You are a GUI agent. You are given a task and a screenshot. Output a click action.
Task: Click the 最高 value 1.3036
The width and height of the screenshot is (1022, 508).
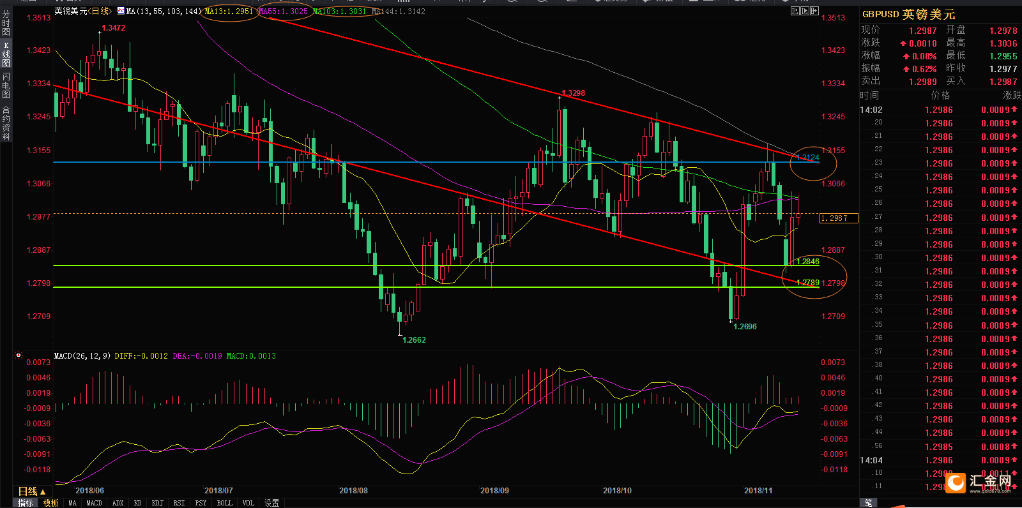pos(1003,43)
